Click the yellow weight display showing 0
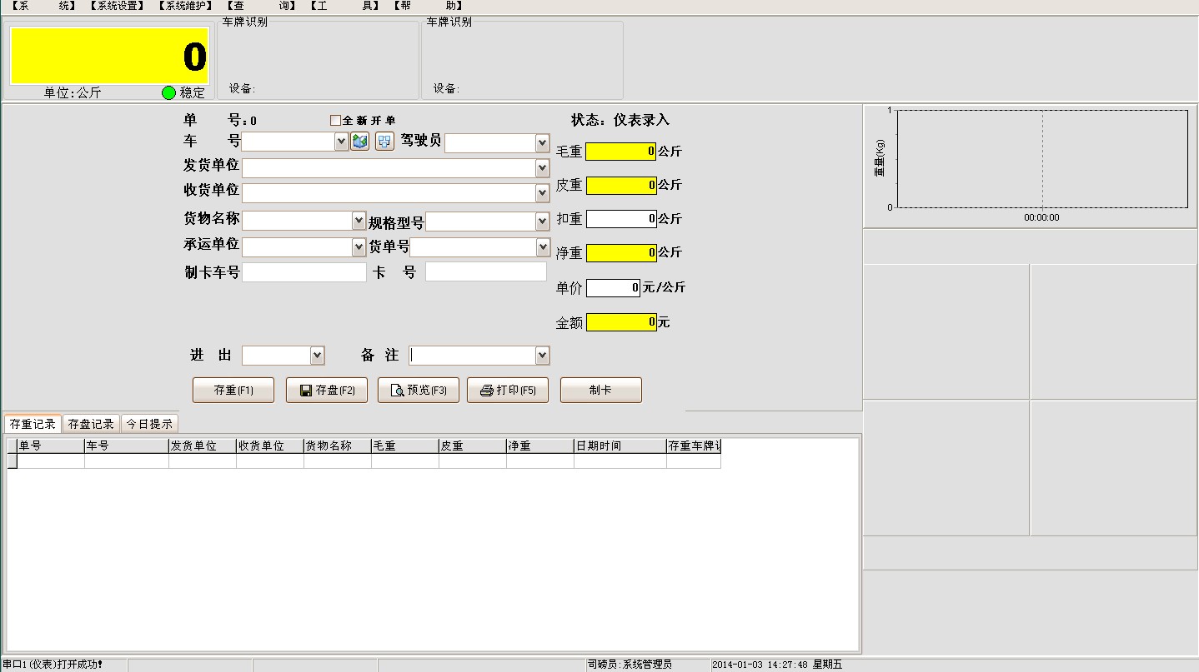The height and width of the screenshot is (672, 1199). coord(109,56)
